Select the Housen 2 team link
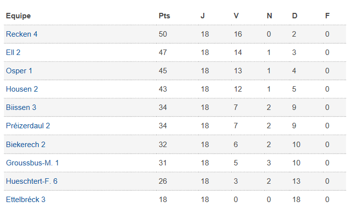 [22, 89]
